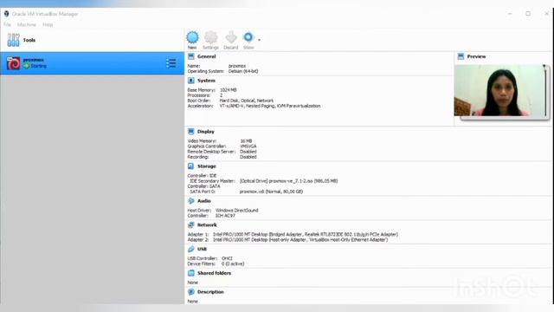This screenshot has height=312, width=554.
Task: Click the Windows DirectSound host driver value
Action: click(236, 210)
